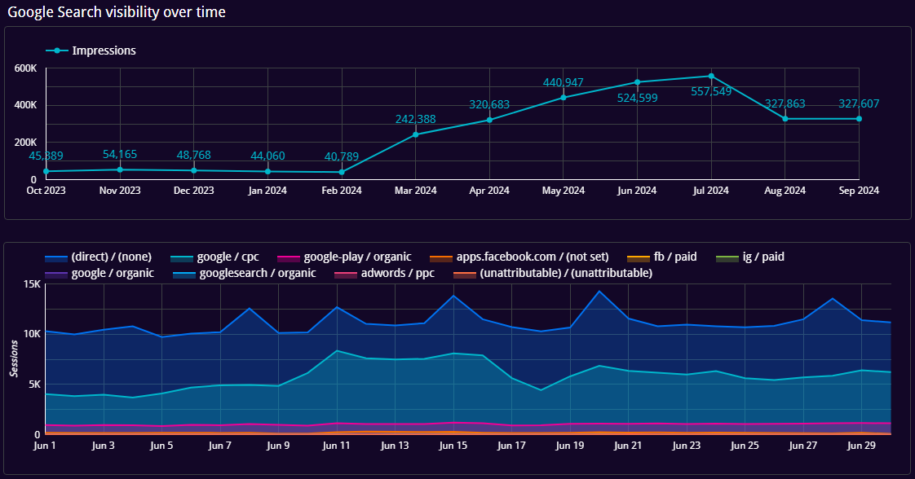Click the 200K axis value
The height and width of the screenshot is (479, 915).
pyautogui.click(x=25, y=143)
